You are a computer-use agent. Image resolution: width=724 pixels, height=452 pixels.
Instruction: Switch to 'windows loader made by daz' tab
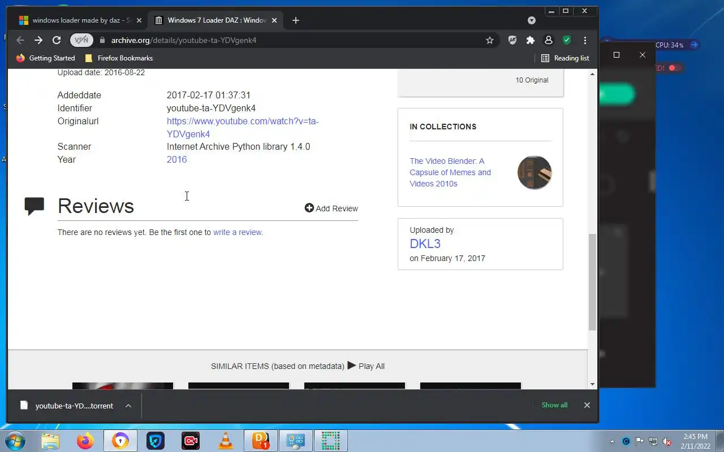pyautogui.click(x=81, y=20)
